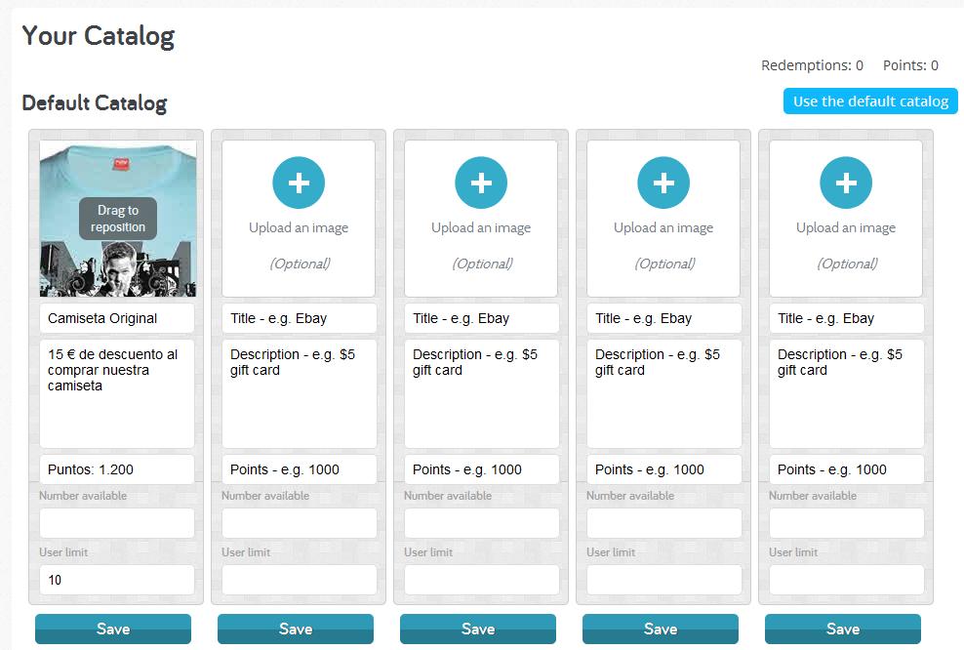
Task: Click Save under the second catalog card
Action: [296, 629]
